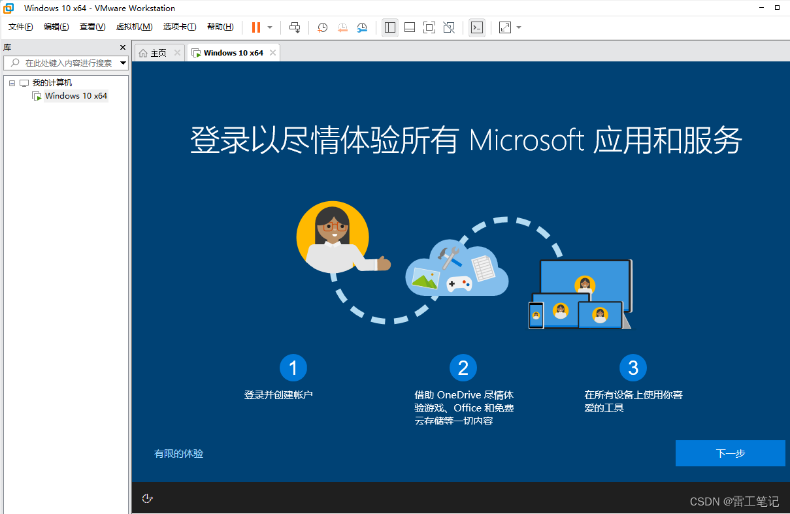This screenshot has height=514, width=790.
Task: Click the running VM icon on Windows 10 x64 tab
Action: coord(196,53)
